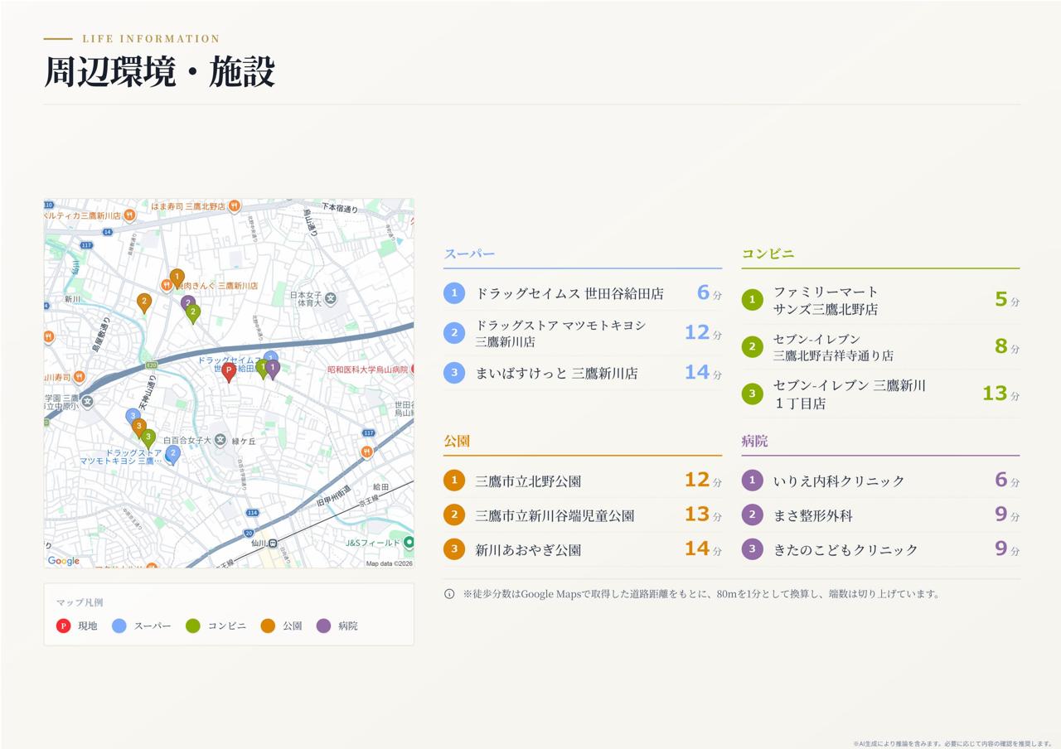Click the 6分 walking time for ドラッグセイムス
1061x749 pixels.
pyautogui.click(x=710, y=292)
